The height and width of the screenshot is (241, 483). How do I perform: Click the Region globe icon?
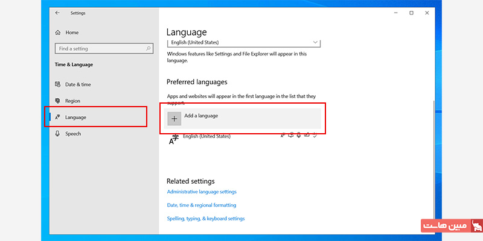click(x=57, y=101)
